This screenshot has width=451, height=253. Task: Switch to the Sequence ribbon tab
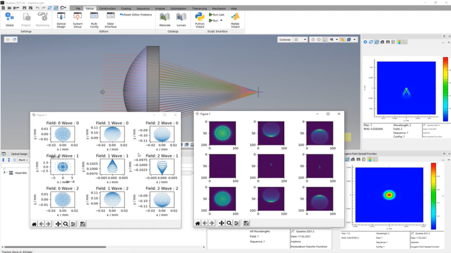[x=143, y=9]
